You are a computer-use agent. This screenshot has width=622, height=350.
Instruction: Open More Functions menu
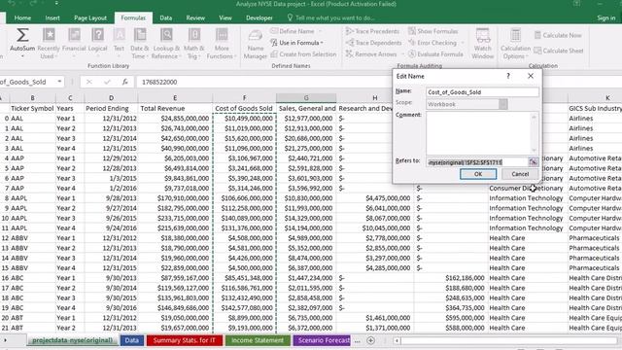point(222,43)
